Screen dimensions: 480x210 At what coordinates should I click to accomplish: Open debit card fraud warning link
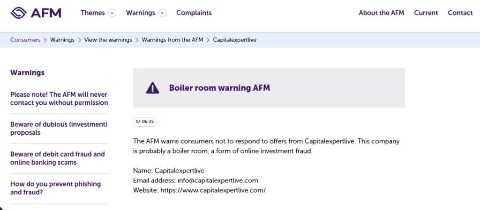click(58, 158)
